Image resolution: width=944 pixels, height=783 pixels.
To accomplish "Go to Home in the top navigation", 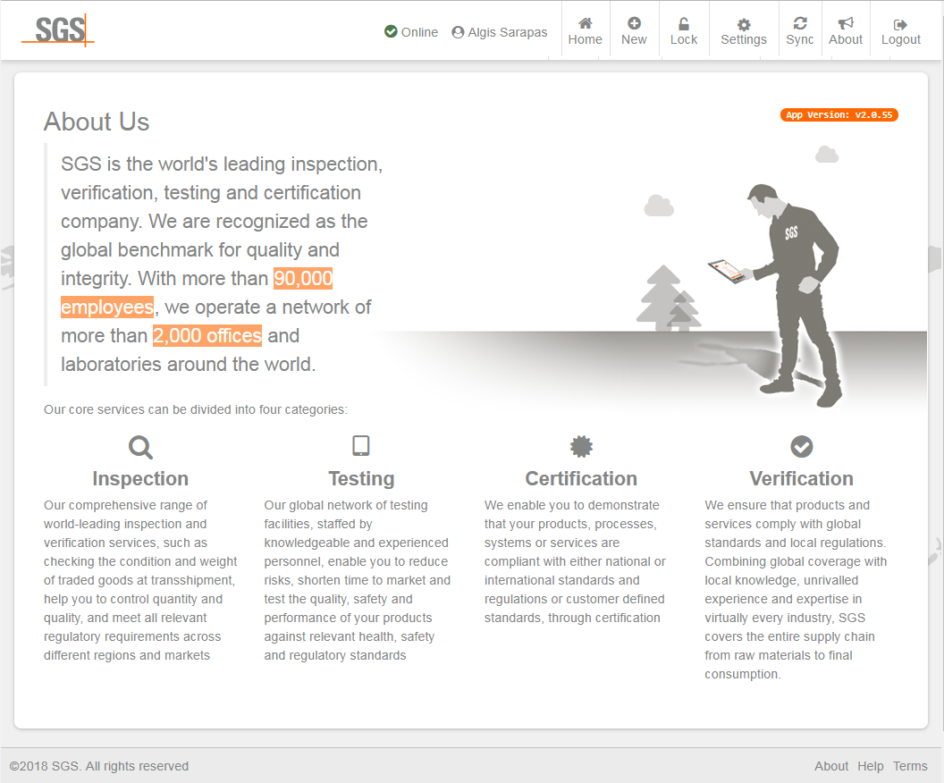I will (x=586, y=31).
